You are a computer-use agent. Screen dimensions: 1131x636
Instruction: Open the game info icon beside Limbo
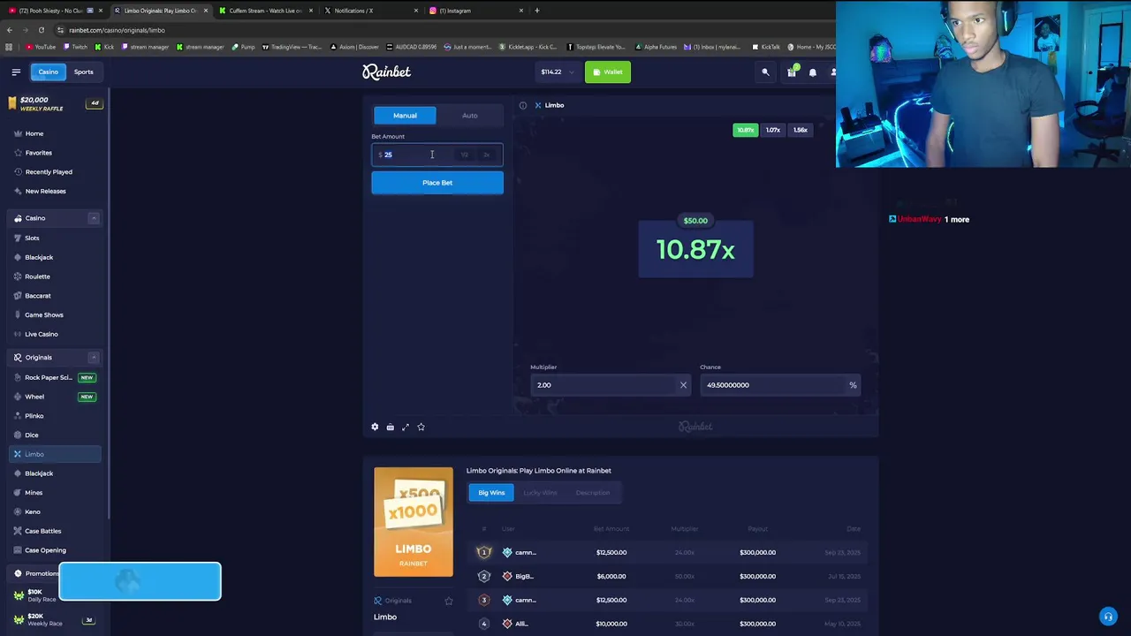pos(523,105)
